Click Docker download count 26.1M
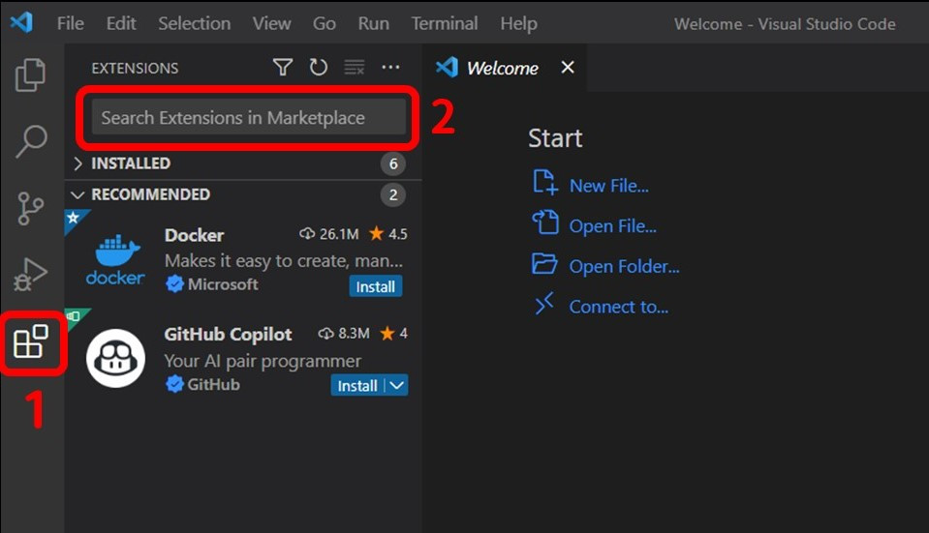The image size is (929, 533). (328, 234)
